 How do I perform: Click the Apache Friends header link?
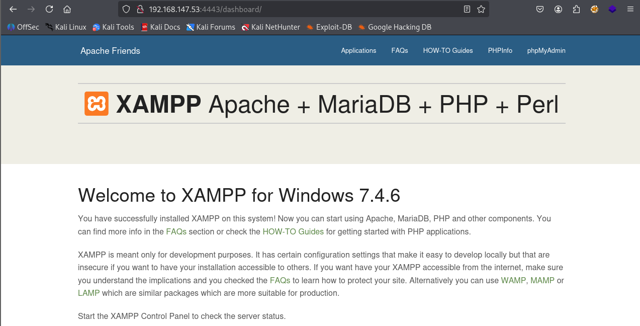click(x=110, y=51)
